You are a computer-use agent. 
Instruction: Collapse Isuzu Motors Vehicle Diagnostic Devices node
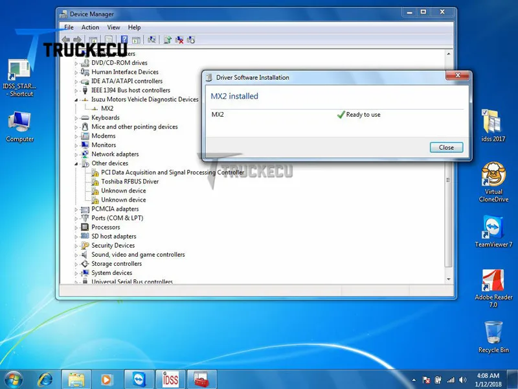pyautogui.click(x=76, y=100)
